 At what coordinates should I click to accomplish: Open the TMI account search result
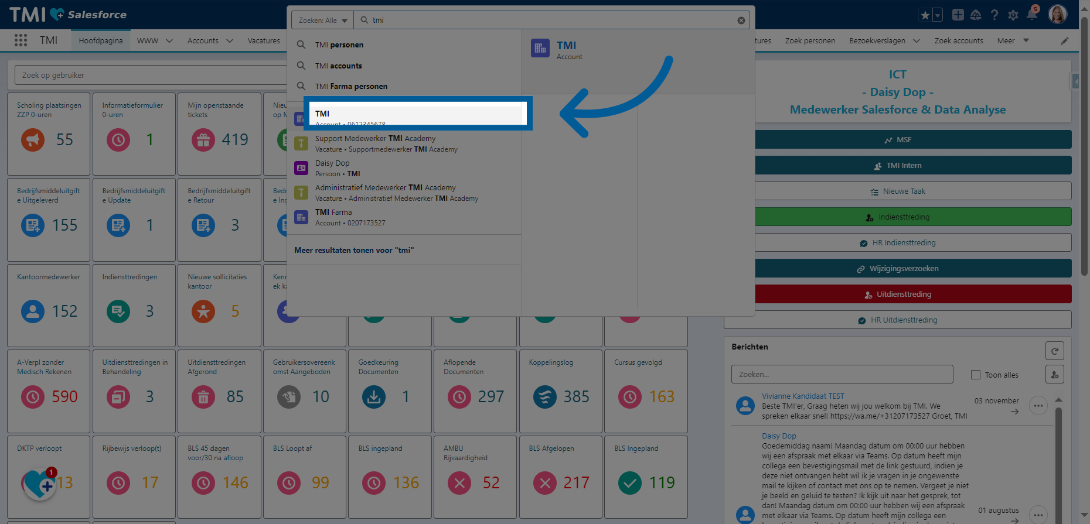click(417, 114)
